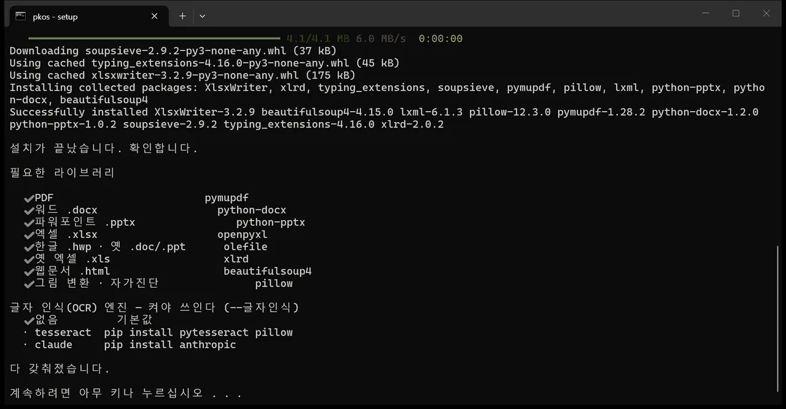Screen dimensions: 786x409
Task: Click the "0:00:00" remaining time value
Action: click(440, 39)
